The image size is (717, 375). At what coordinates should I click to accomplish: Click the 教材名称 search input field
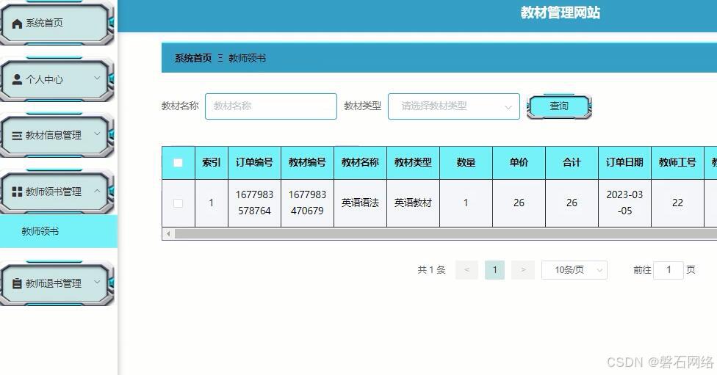[x=270, y=106]
